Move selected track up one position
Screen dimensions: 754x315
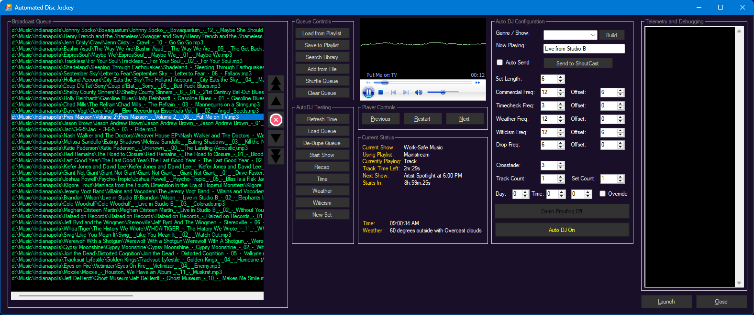point(276,101)
